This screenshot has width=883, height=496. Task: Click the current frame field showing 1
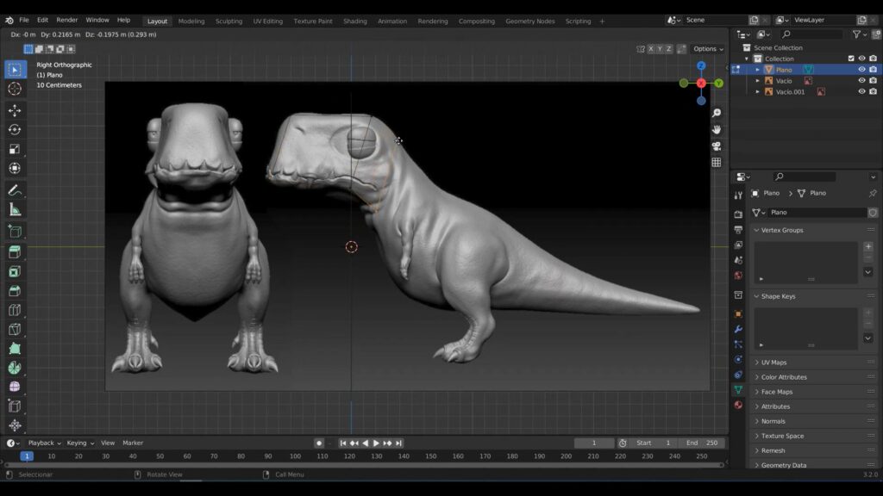pyautogui.click(x=593, y=443)
